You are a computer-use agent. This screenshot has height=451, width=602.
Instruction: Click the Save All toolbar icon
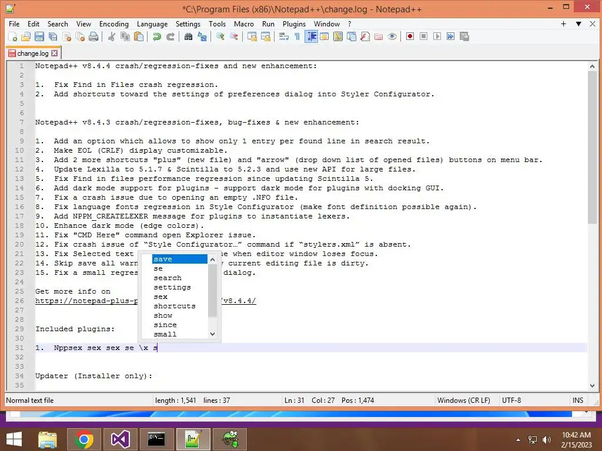(x=52, y=36)
